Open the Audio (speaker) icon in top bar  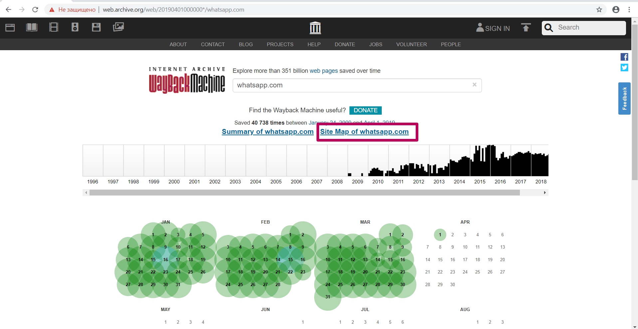click(x=75, y=27)
